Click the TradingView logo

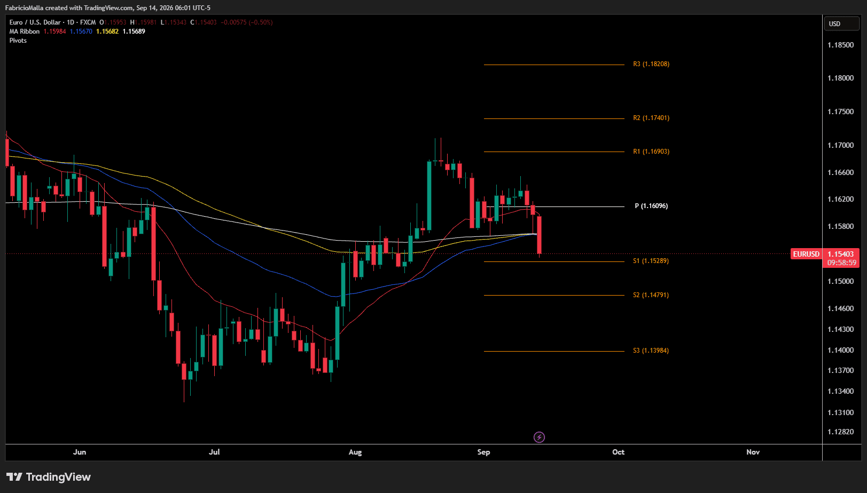coord(49,477)
